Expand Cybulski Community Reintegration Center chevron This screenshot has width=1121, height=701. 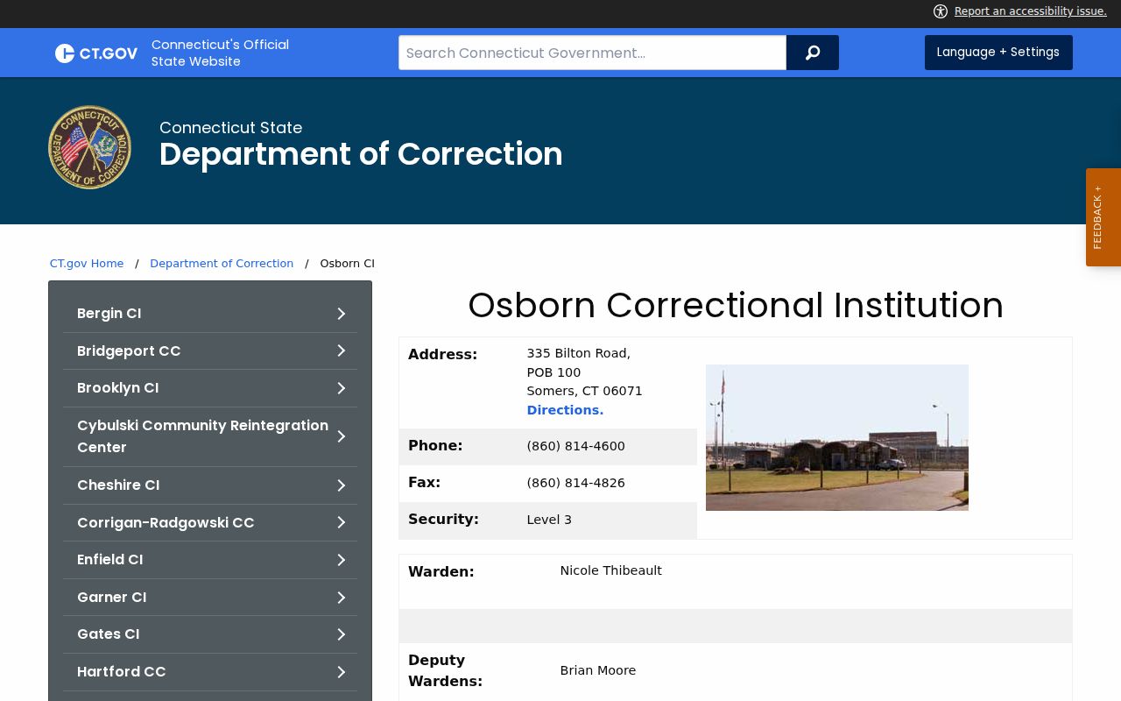pos(342,436)
